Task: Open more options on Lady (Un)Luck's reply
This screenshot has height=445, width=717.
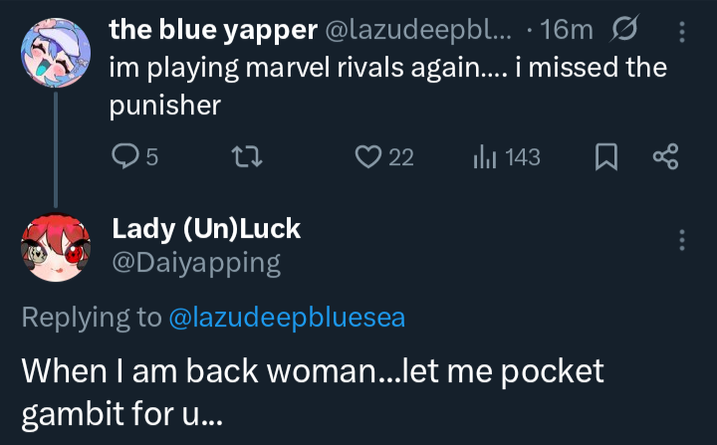Action: tap(682, 240)
